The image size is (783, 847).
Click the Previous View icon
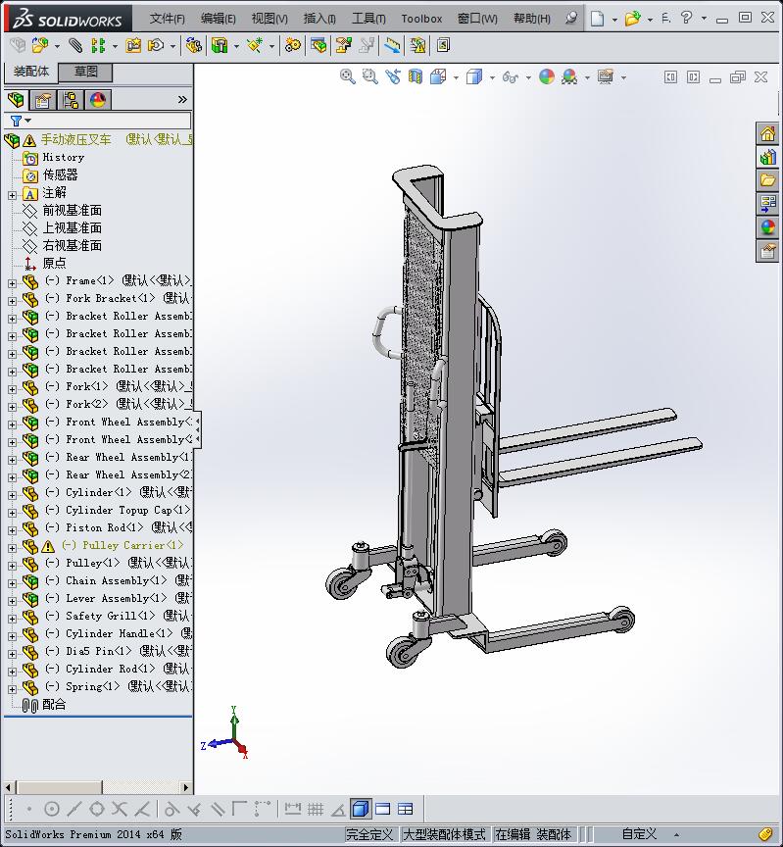pos(393,76)
